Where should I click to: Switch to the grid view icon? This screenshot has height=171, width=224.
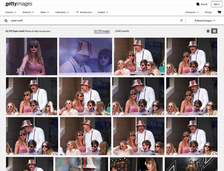[208, 31]
